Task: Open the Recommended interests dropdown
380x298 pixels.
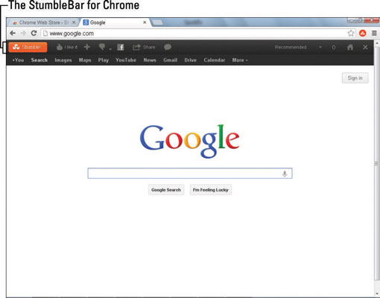Action: [298, 47]
